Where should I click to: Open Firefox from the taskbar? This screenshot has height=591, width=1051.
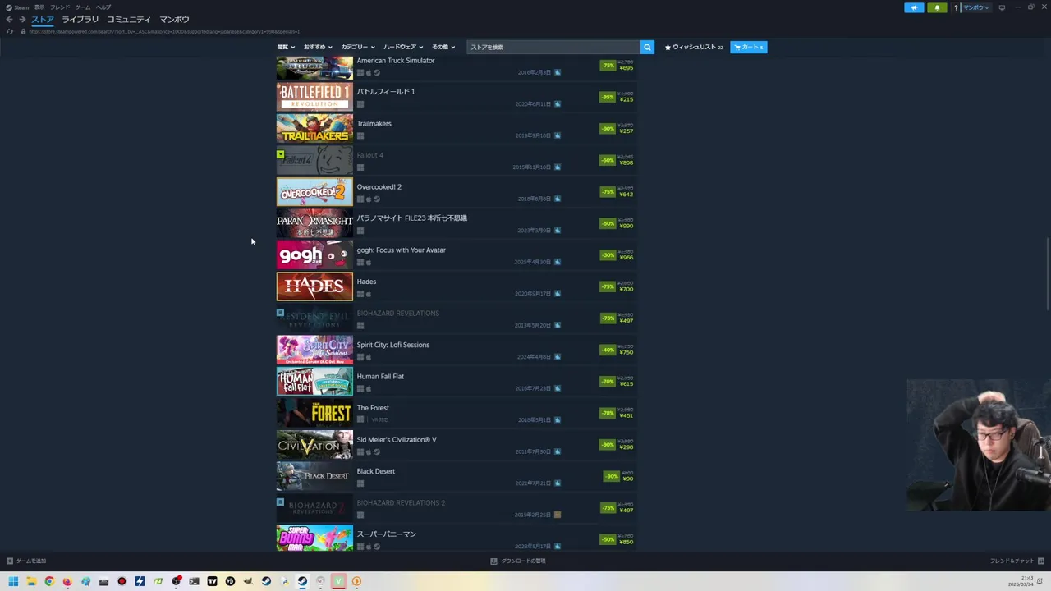click(67, 581)
